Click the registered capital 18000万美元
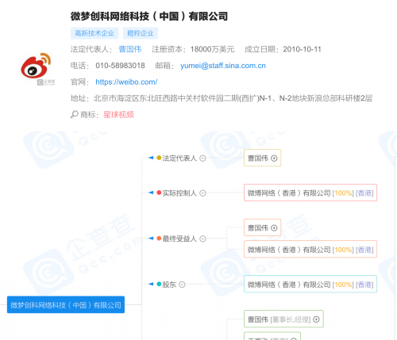The height and width of the screenshot is (340, 397). coord(212,49)
